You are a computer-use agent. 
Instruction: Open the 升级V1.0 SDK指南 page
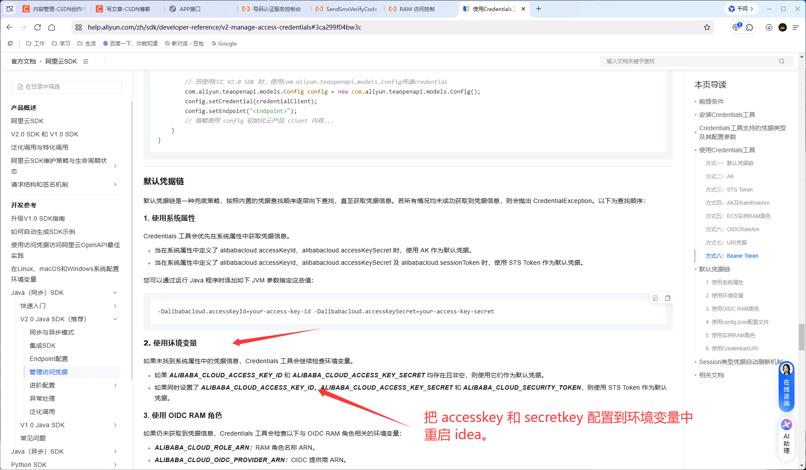(x=38, y=218)
